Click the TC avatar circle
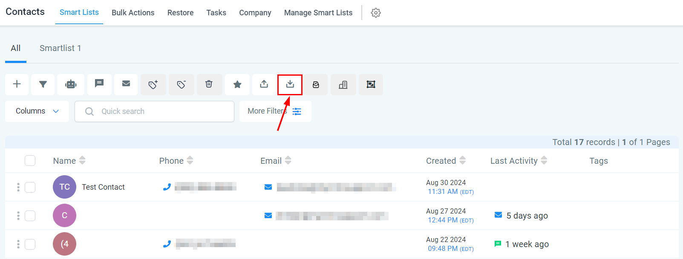The image size is (683, 259). pos(64,187)
